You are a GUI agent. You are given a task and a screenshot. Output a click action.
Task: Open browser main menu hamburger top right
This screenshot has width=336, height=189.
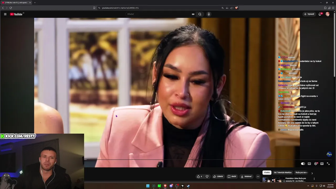coord(333,8)
